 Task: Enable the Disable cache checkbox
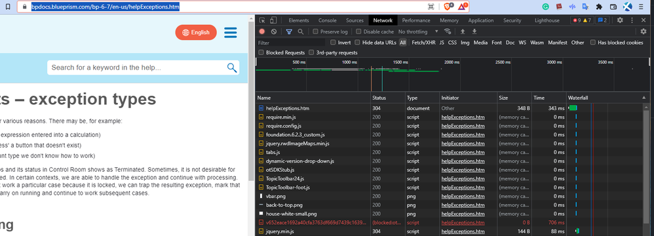click(358, 31)
